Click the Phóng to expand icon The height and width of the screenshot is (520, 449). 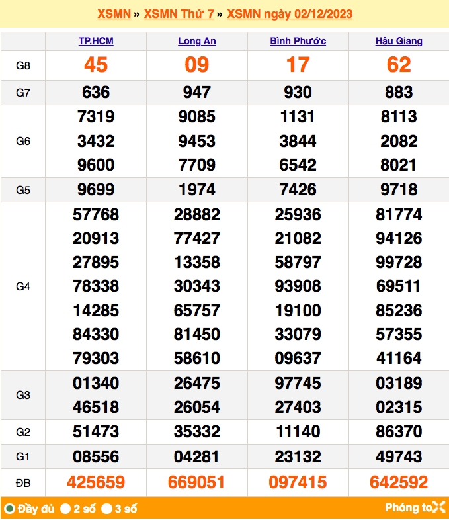(438, 507)
